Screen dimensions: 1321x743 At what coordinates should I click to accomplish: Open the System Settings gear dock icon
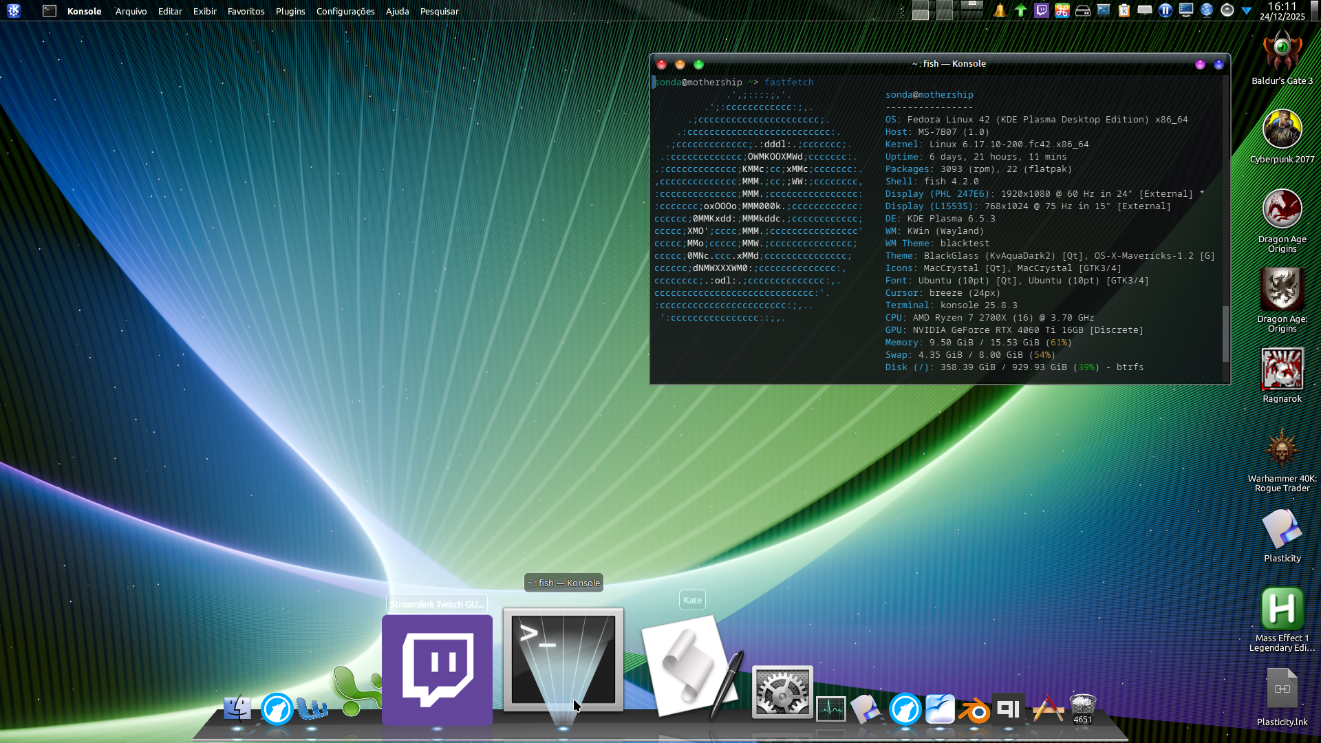(782, 692)
